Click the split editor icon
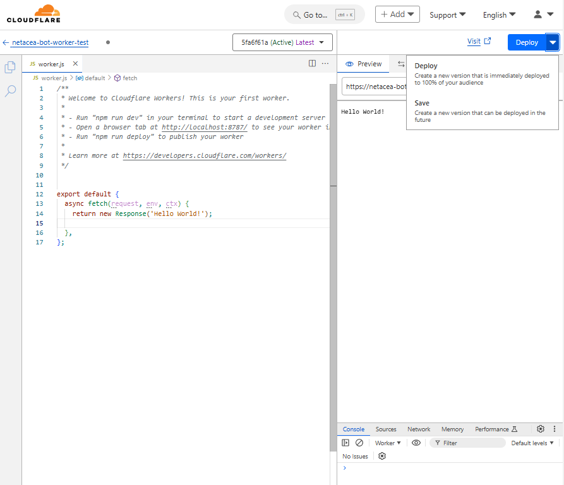 [312, 64]
